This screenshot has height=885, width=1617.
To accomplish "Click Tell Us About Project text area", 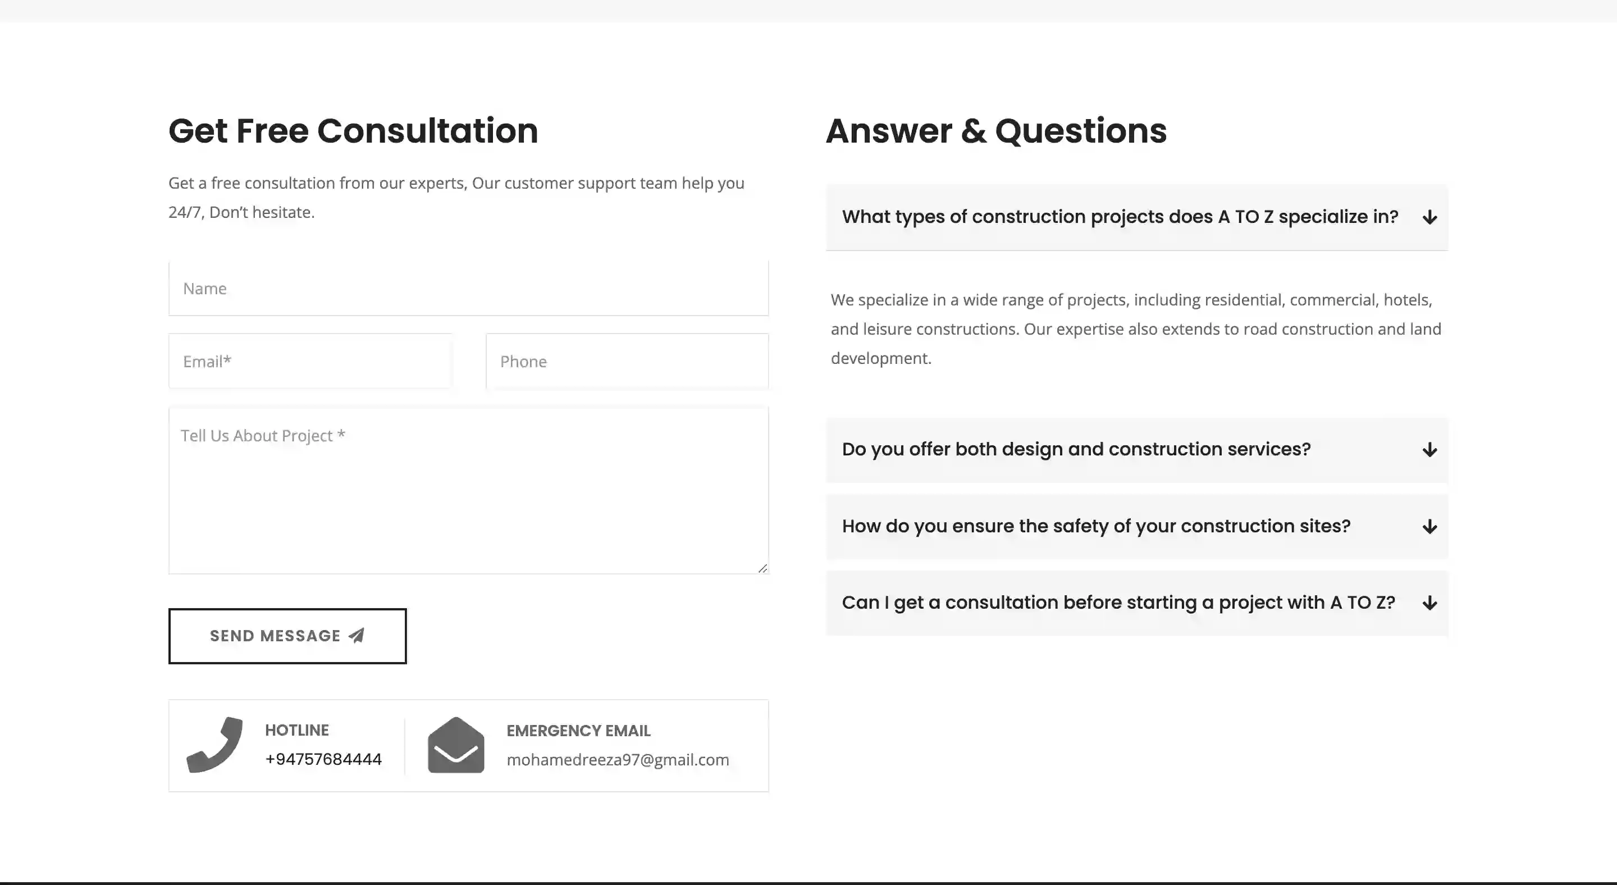I will (x=469, y=489).
